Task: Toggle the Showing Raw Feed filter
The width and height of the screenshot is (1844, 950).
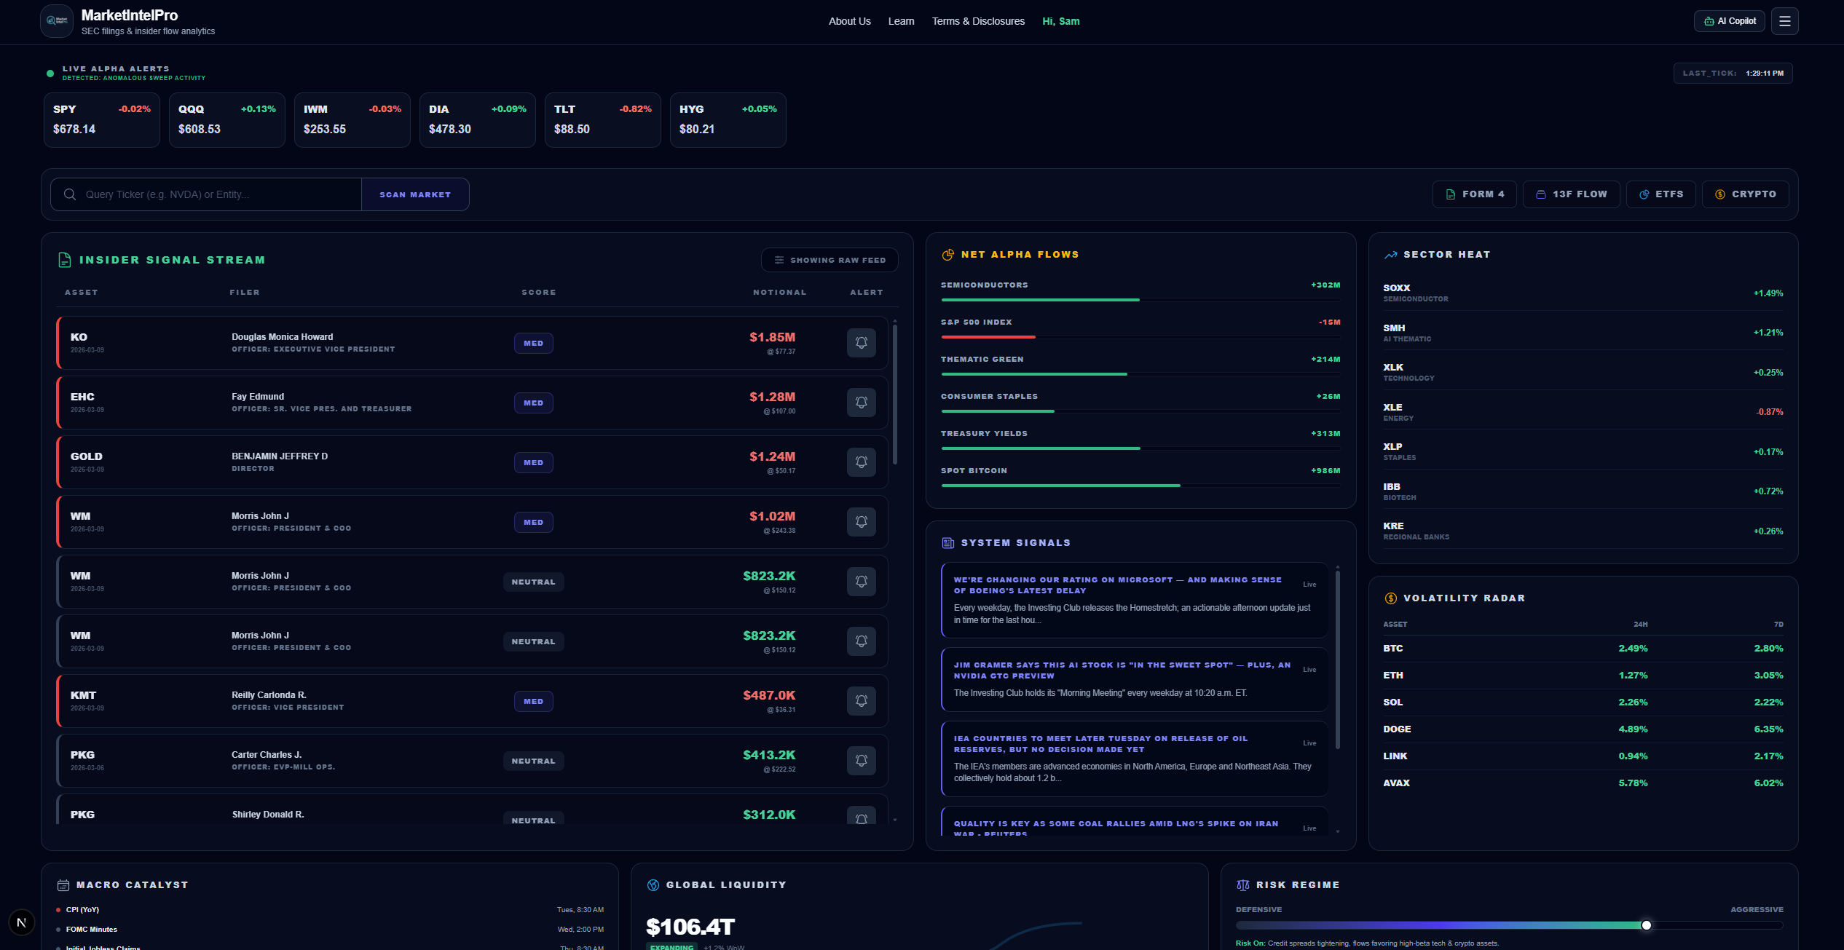Action: pyautogui.click(x=830, y=260)
